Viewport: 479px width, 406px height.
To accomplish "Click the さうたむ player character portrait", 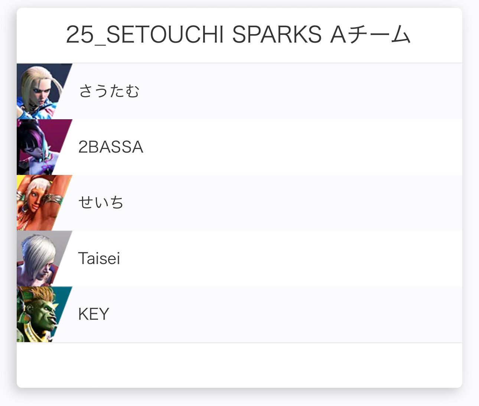I will [x=40, y=91].
